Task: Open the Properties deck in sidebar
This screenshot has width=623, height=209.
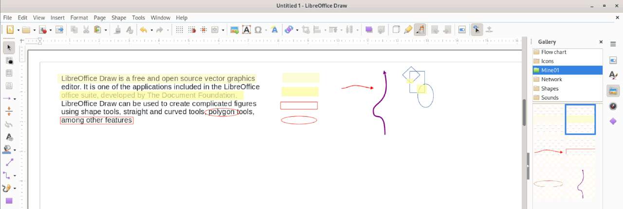Action: pyautogui.click(x=613, y=60)
